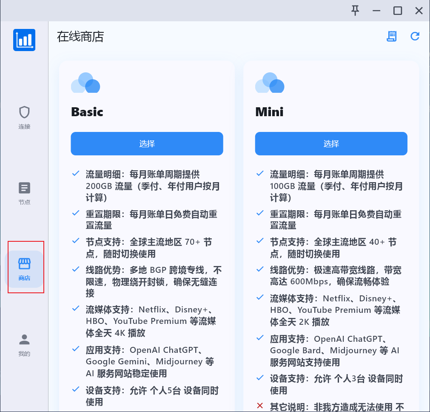Screen dimensions: 430x412
Task: Click Mini 个人3台 device support text
Action: point(336,385)
